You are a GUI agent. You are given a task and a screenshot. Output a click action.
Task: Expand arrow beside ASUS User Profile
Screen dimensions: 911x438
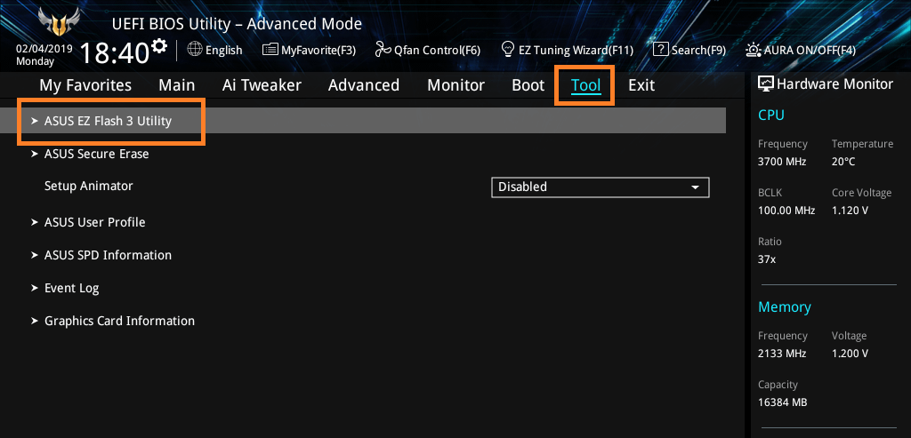point(35,222)
